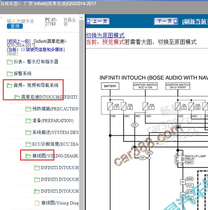Open the second INFINITI INTOUCH subfolder text

pyautogui.click(x=60, y=180)
